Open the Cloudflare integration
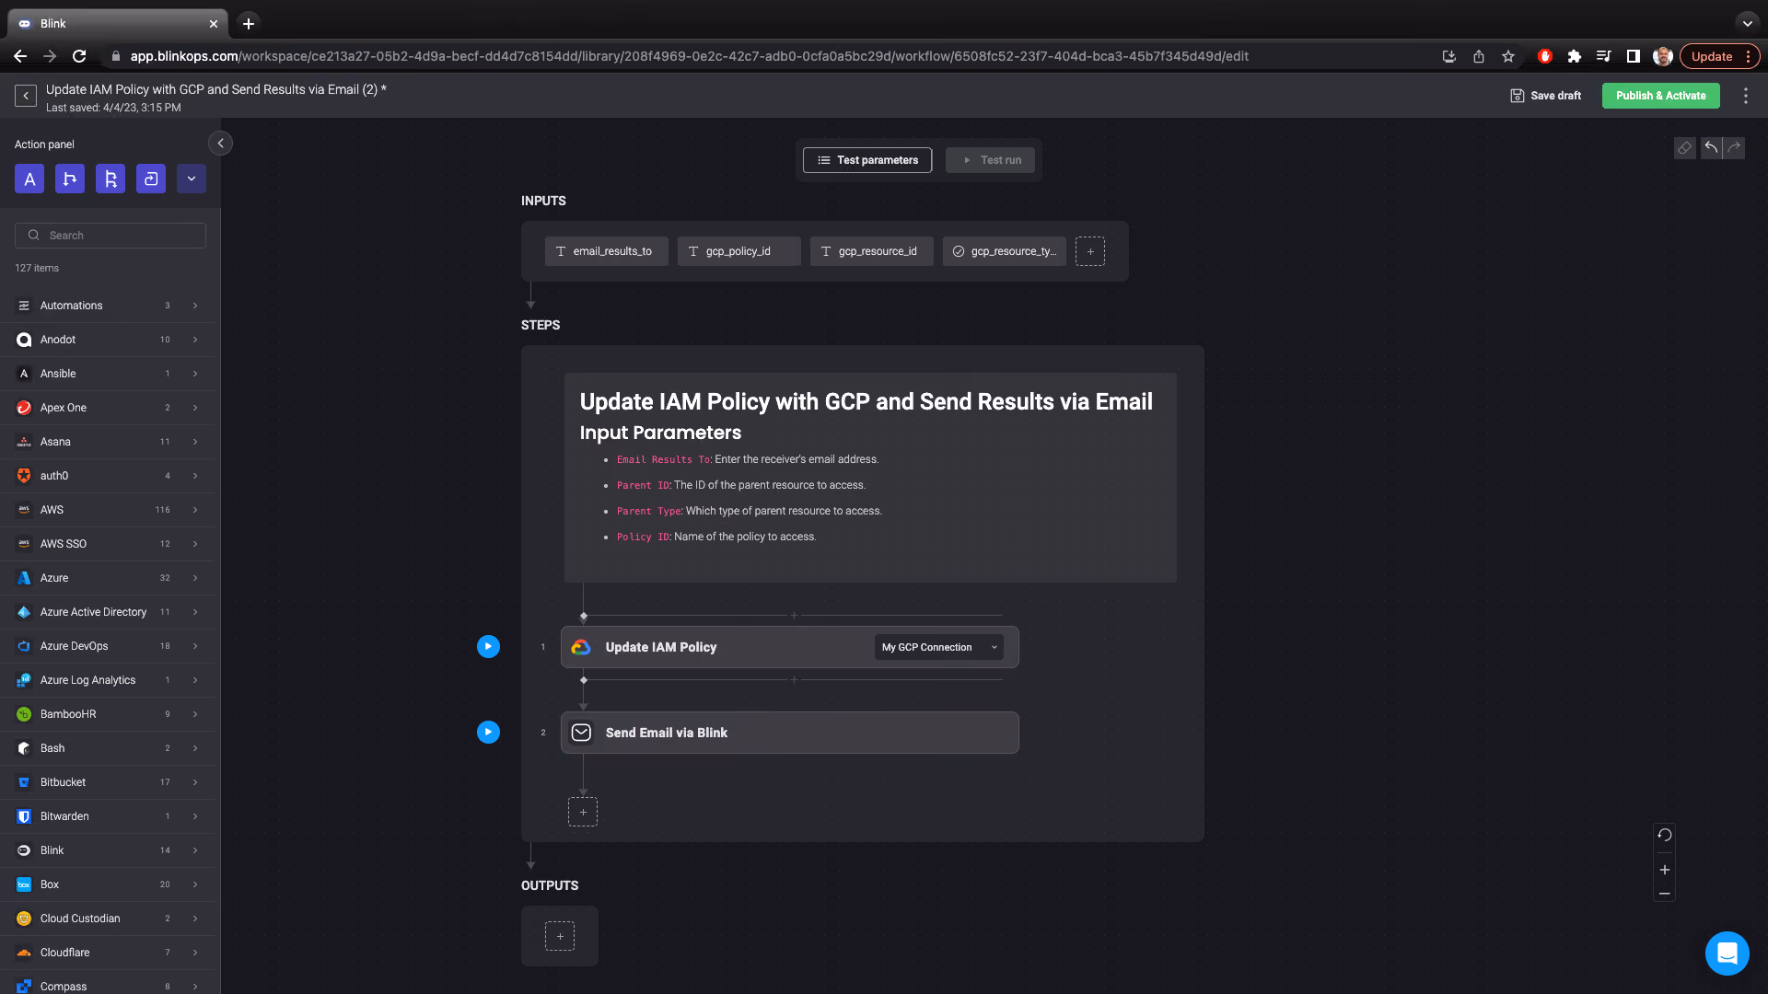Image resolution: width=1768 pixels, height=994 pixels. (x=107, y=953)
